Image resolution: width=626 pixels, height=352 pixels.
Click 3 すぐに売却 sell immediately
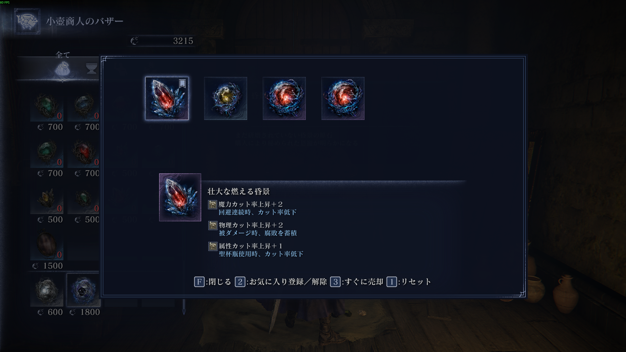[x=357, y=282]
